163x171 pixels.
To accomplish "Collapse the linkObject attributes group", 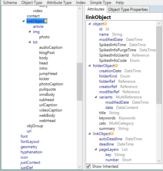I will (90, 134).
